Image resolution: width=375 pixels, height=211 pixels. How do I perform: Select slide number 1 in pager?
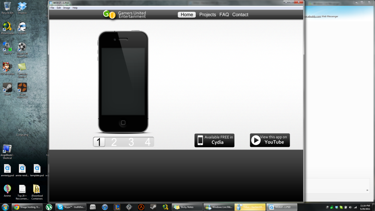[99, 142]
